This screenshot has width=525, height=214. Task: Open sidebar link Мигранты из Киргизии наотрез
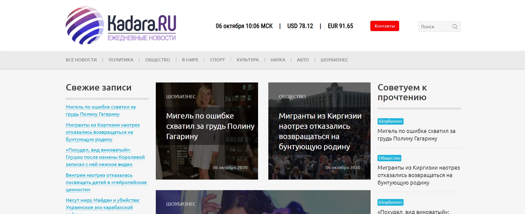tap(103, 132)
